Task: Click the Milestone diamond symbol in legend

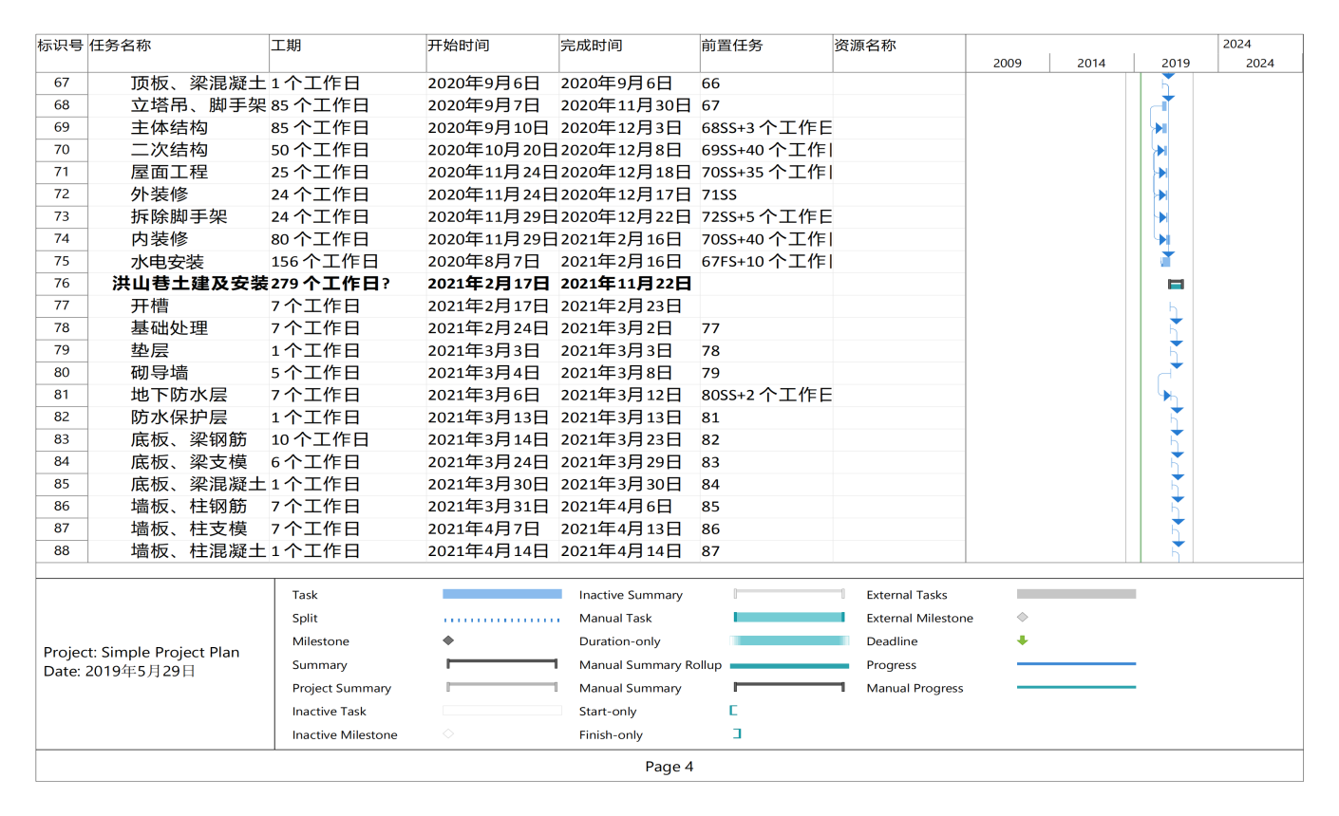Action: click(x=448, y=640)
